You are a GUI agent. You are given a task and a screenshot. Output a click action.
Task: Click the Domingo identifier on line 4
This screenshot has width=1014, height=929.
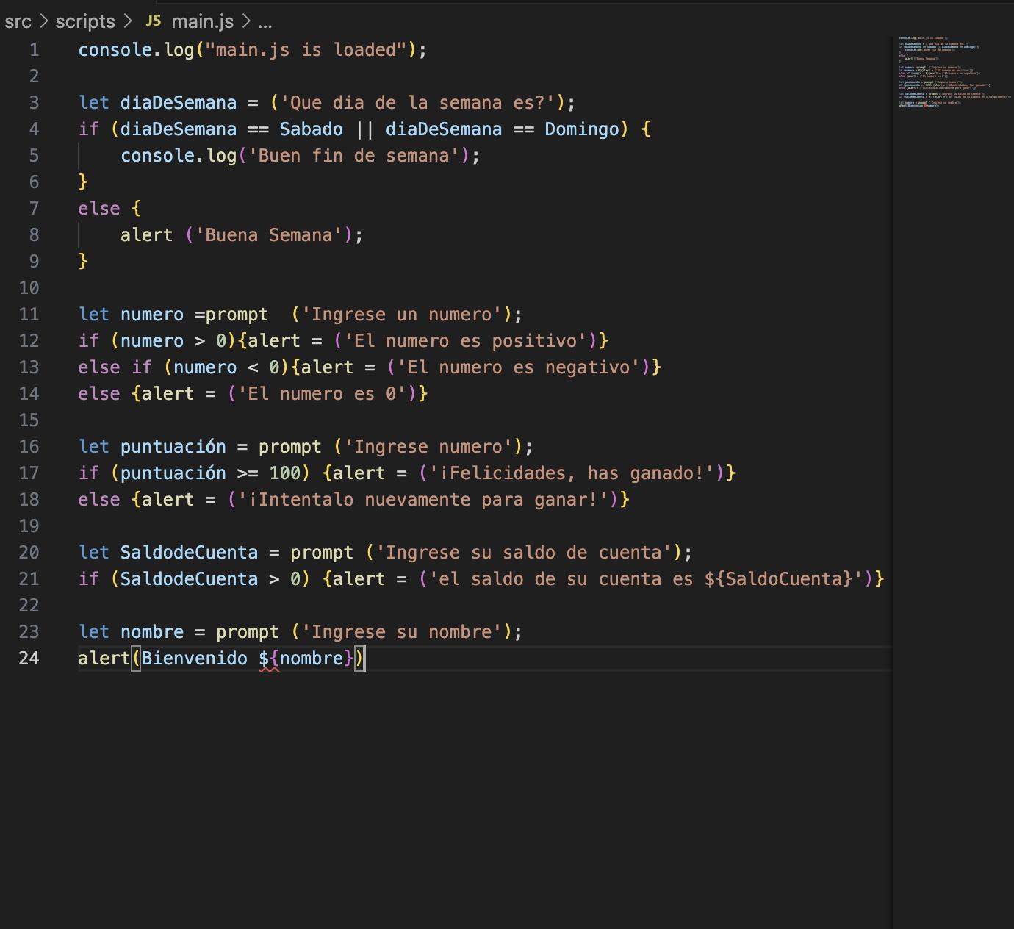tap(582, 129)
